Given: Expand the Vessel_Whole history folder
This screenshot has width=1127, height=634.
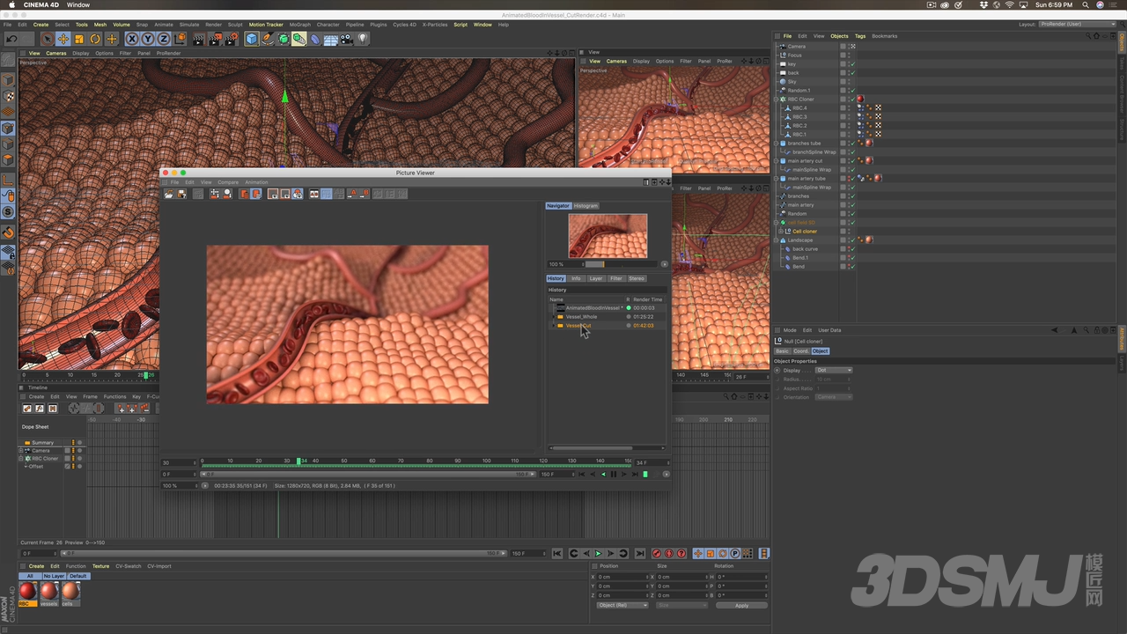Looking at the screenshot, I should 553,317.
